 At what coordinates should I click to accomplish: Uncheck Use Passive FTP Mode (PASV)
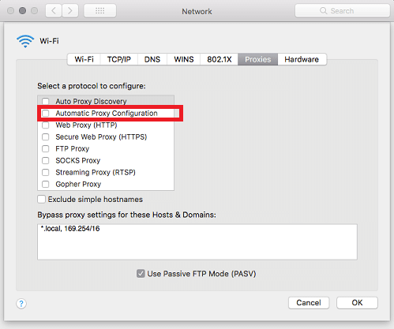141,274
